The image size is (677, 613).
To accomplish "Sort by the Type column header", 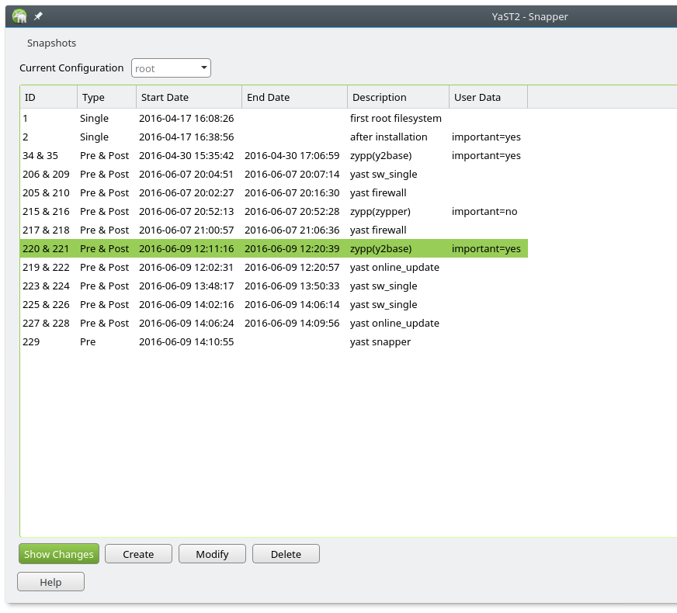I will 106,98.
